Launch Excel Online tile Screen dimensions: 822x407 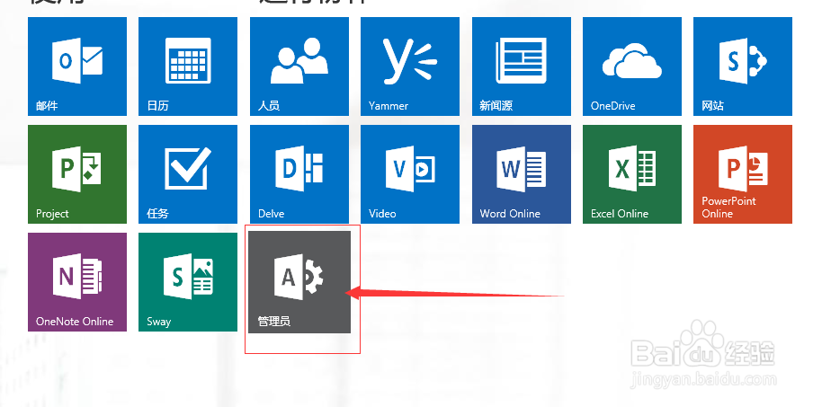pos(632,174)
